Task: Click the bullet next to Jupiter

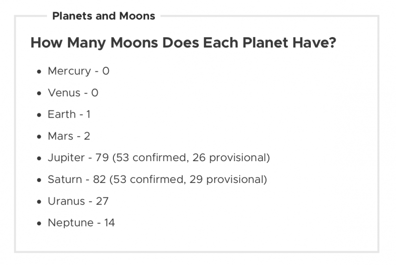Action: point(39,159)
